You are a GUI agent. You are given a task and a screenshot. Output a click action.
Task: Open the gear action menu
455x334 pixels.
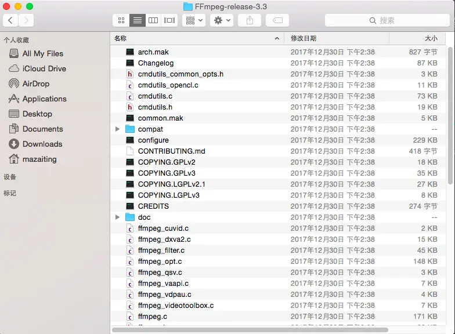pos(222,20)
